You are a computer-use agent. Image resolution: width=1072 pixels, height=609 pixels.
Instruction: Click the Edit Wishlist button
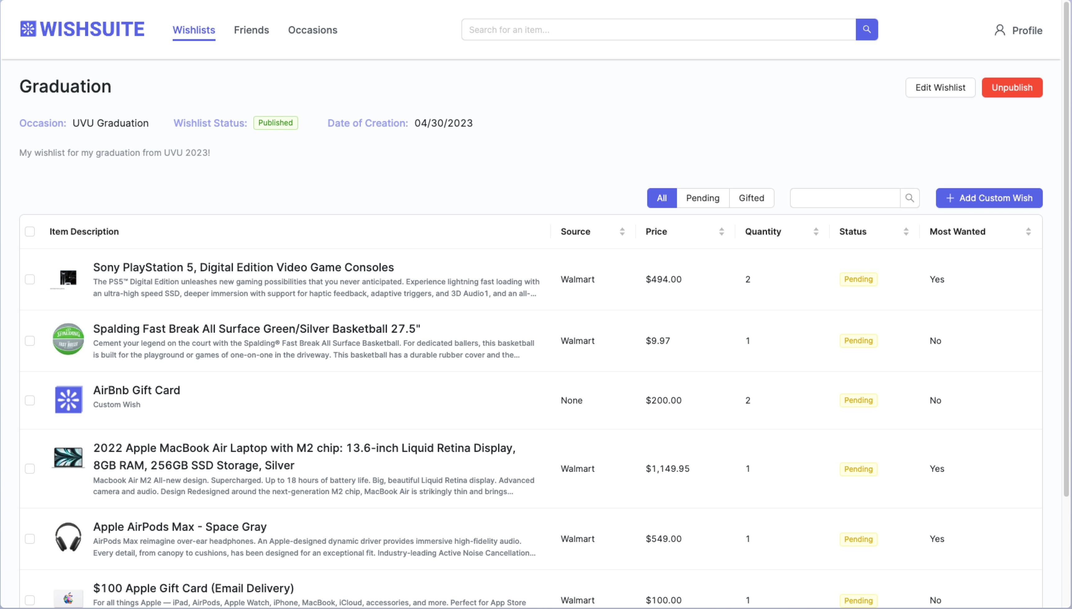pyautogui.click(x=940, y=88)
